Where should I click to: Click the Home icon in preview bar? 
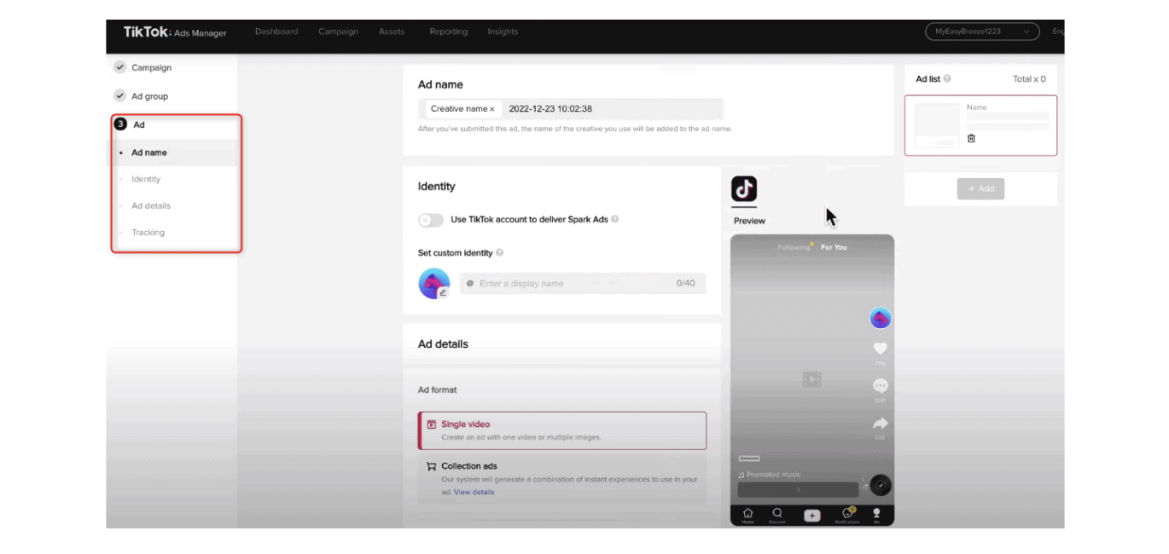(x=747, y=515)
